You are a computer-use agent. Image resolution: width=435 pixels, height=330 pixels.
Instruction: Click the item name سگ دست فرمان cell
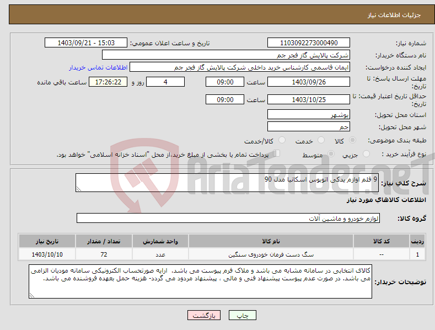tap(271, 254)
